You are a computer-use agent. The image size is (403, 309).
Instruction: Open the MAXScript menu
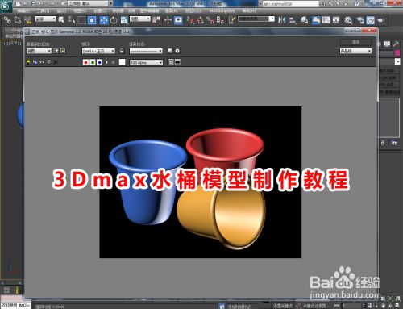pyautogui.click(x=222, y=10)
